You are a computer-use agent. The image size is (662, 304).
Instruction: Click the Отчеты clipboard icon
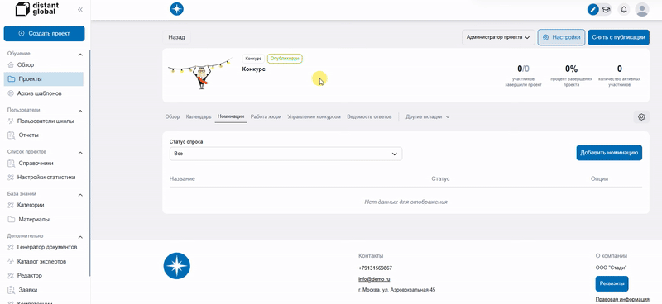point(12,135)
